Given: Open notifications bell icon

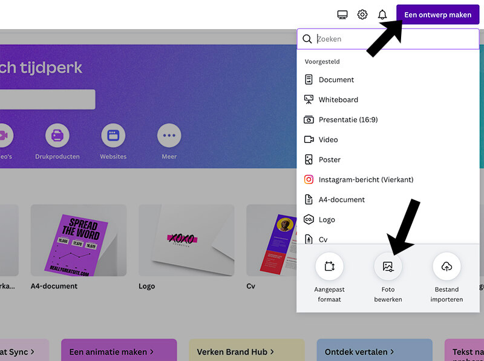Looking at the screenshot, I should [x=382, y=15].
